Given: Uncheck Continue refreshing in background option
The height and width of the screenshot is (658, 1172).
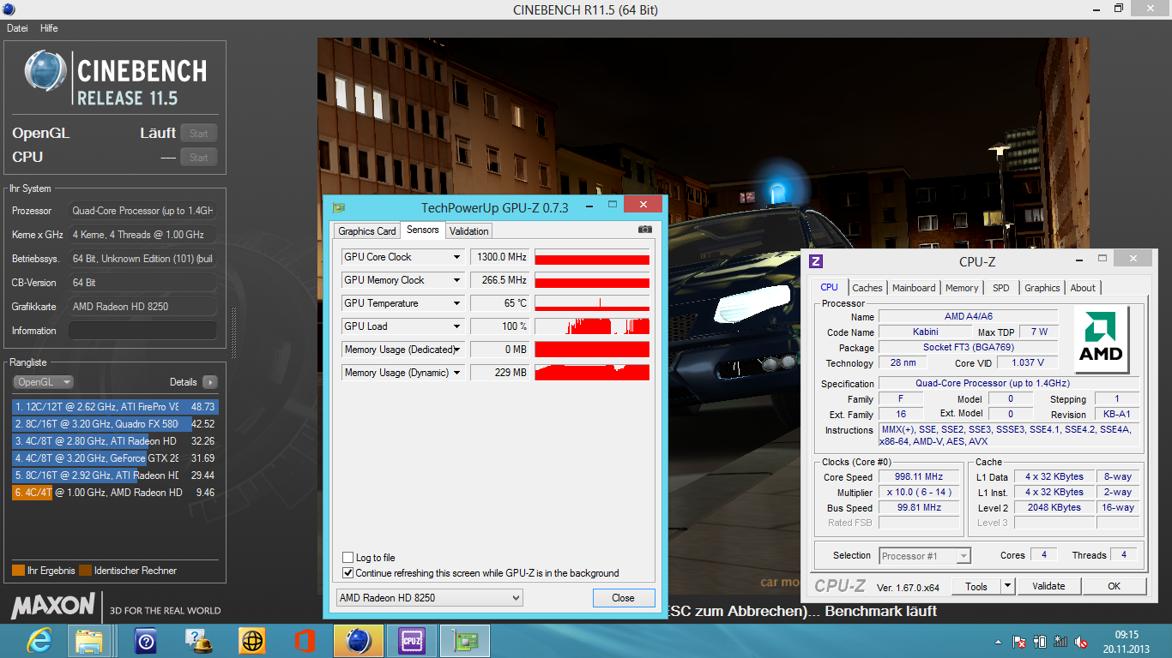Looking at the screenshot, I should tap(348, 573).
